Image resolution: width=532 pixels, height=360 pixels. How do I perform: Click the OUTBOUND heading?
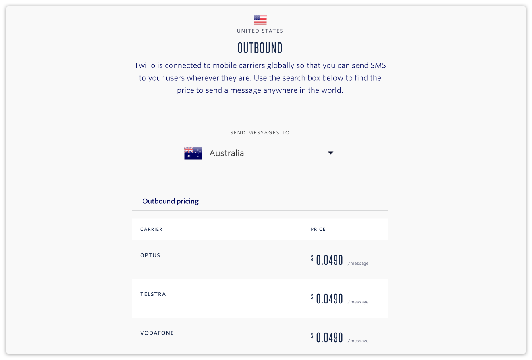[260, 48]
